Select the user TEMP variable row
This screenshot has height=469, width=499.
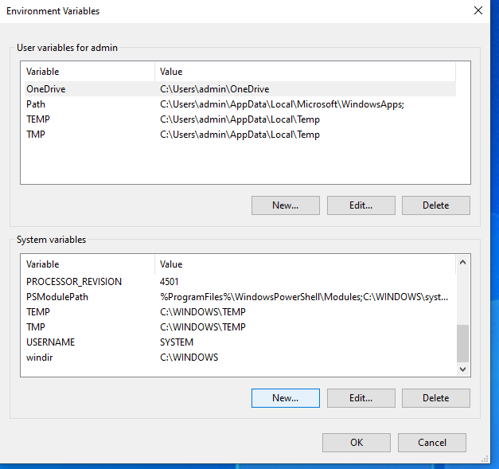click(240, 119)
